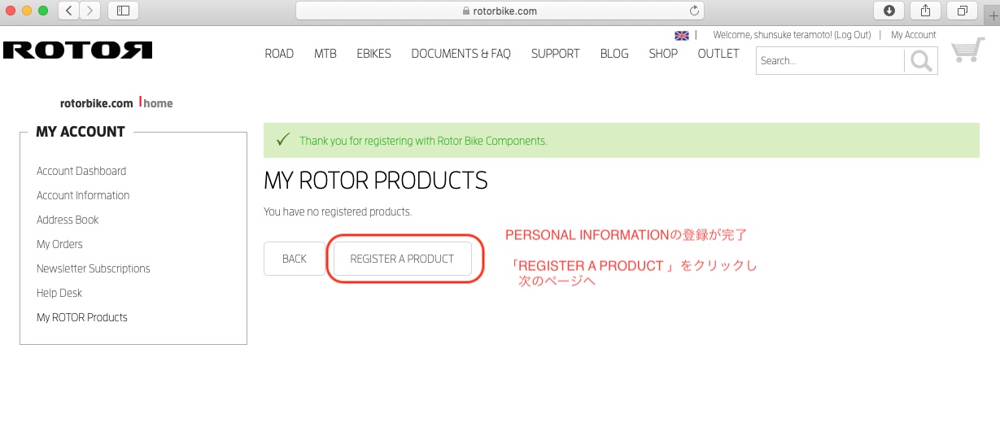Focus the Search input field

[x=829, y=61]
